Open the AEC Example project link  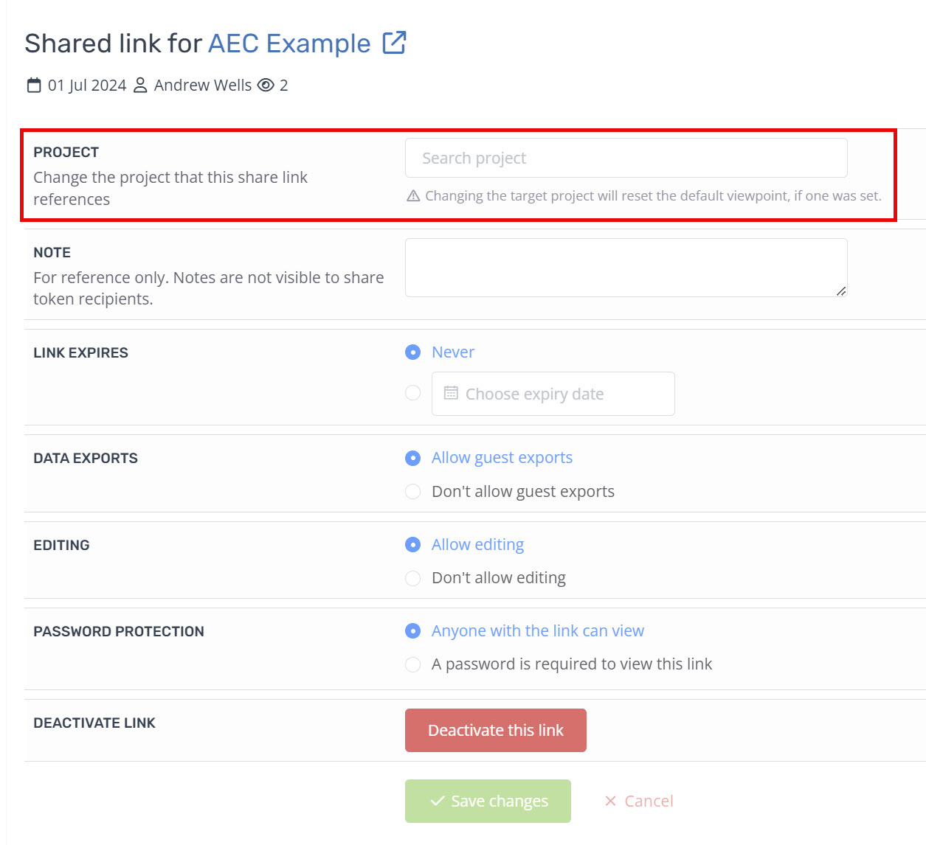pyautogui.click(x=289, y=44)
